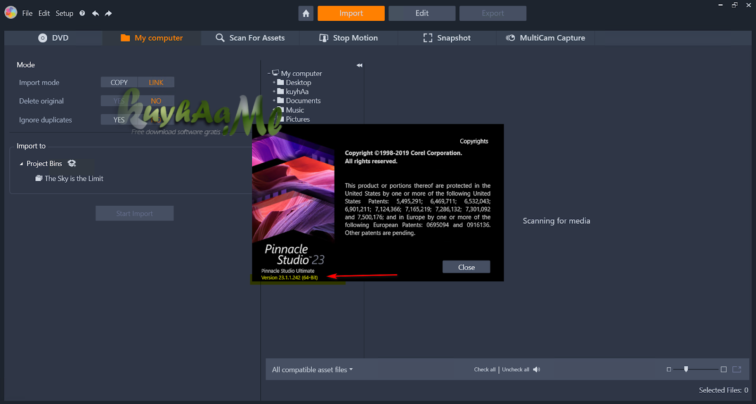The image size is (756, 404).
Task: Select the Music folder
Action: (x=295, y=110)
